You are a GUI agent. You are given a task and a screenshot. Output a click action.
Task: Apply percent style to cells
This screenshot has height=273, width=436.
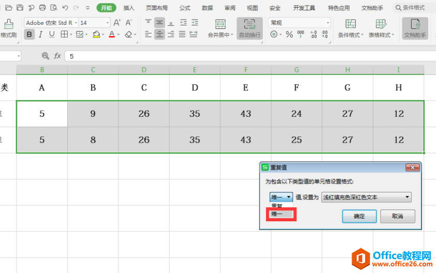pyautogui.click(x=289, y=35)
